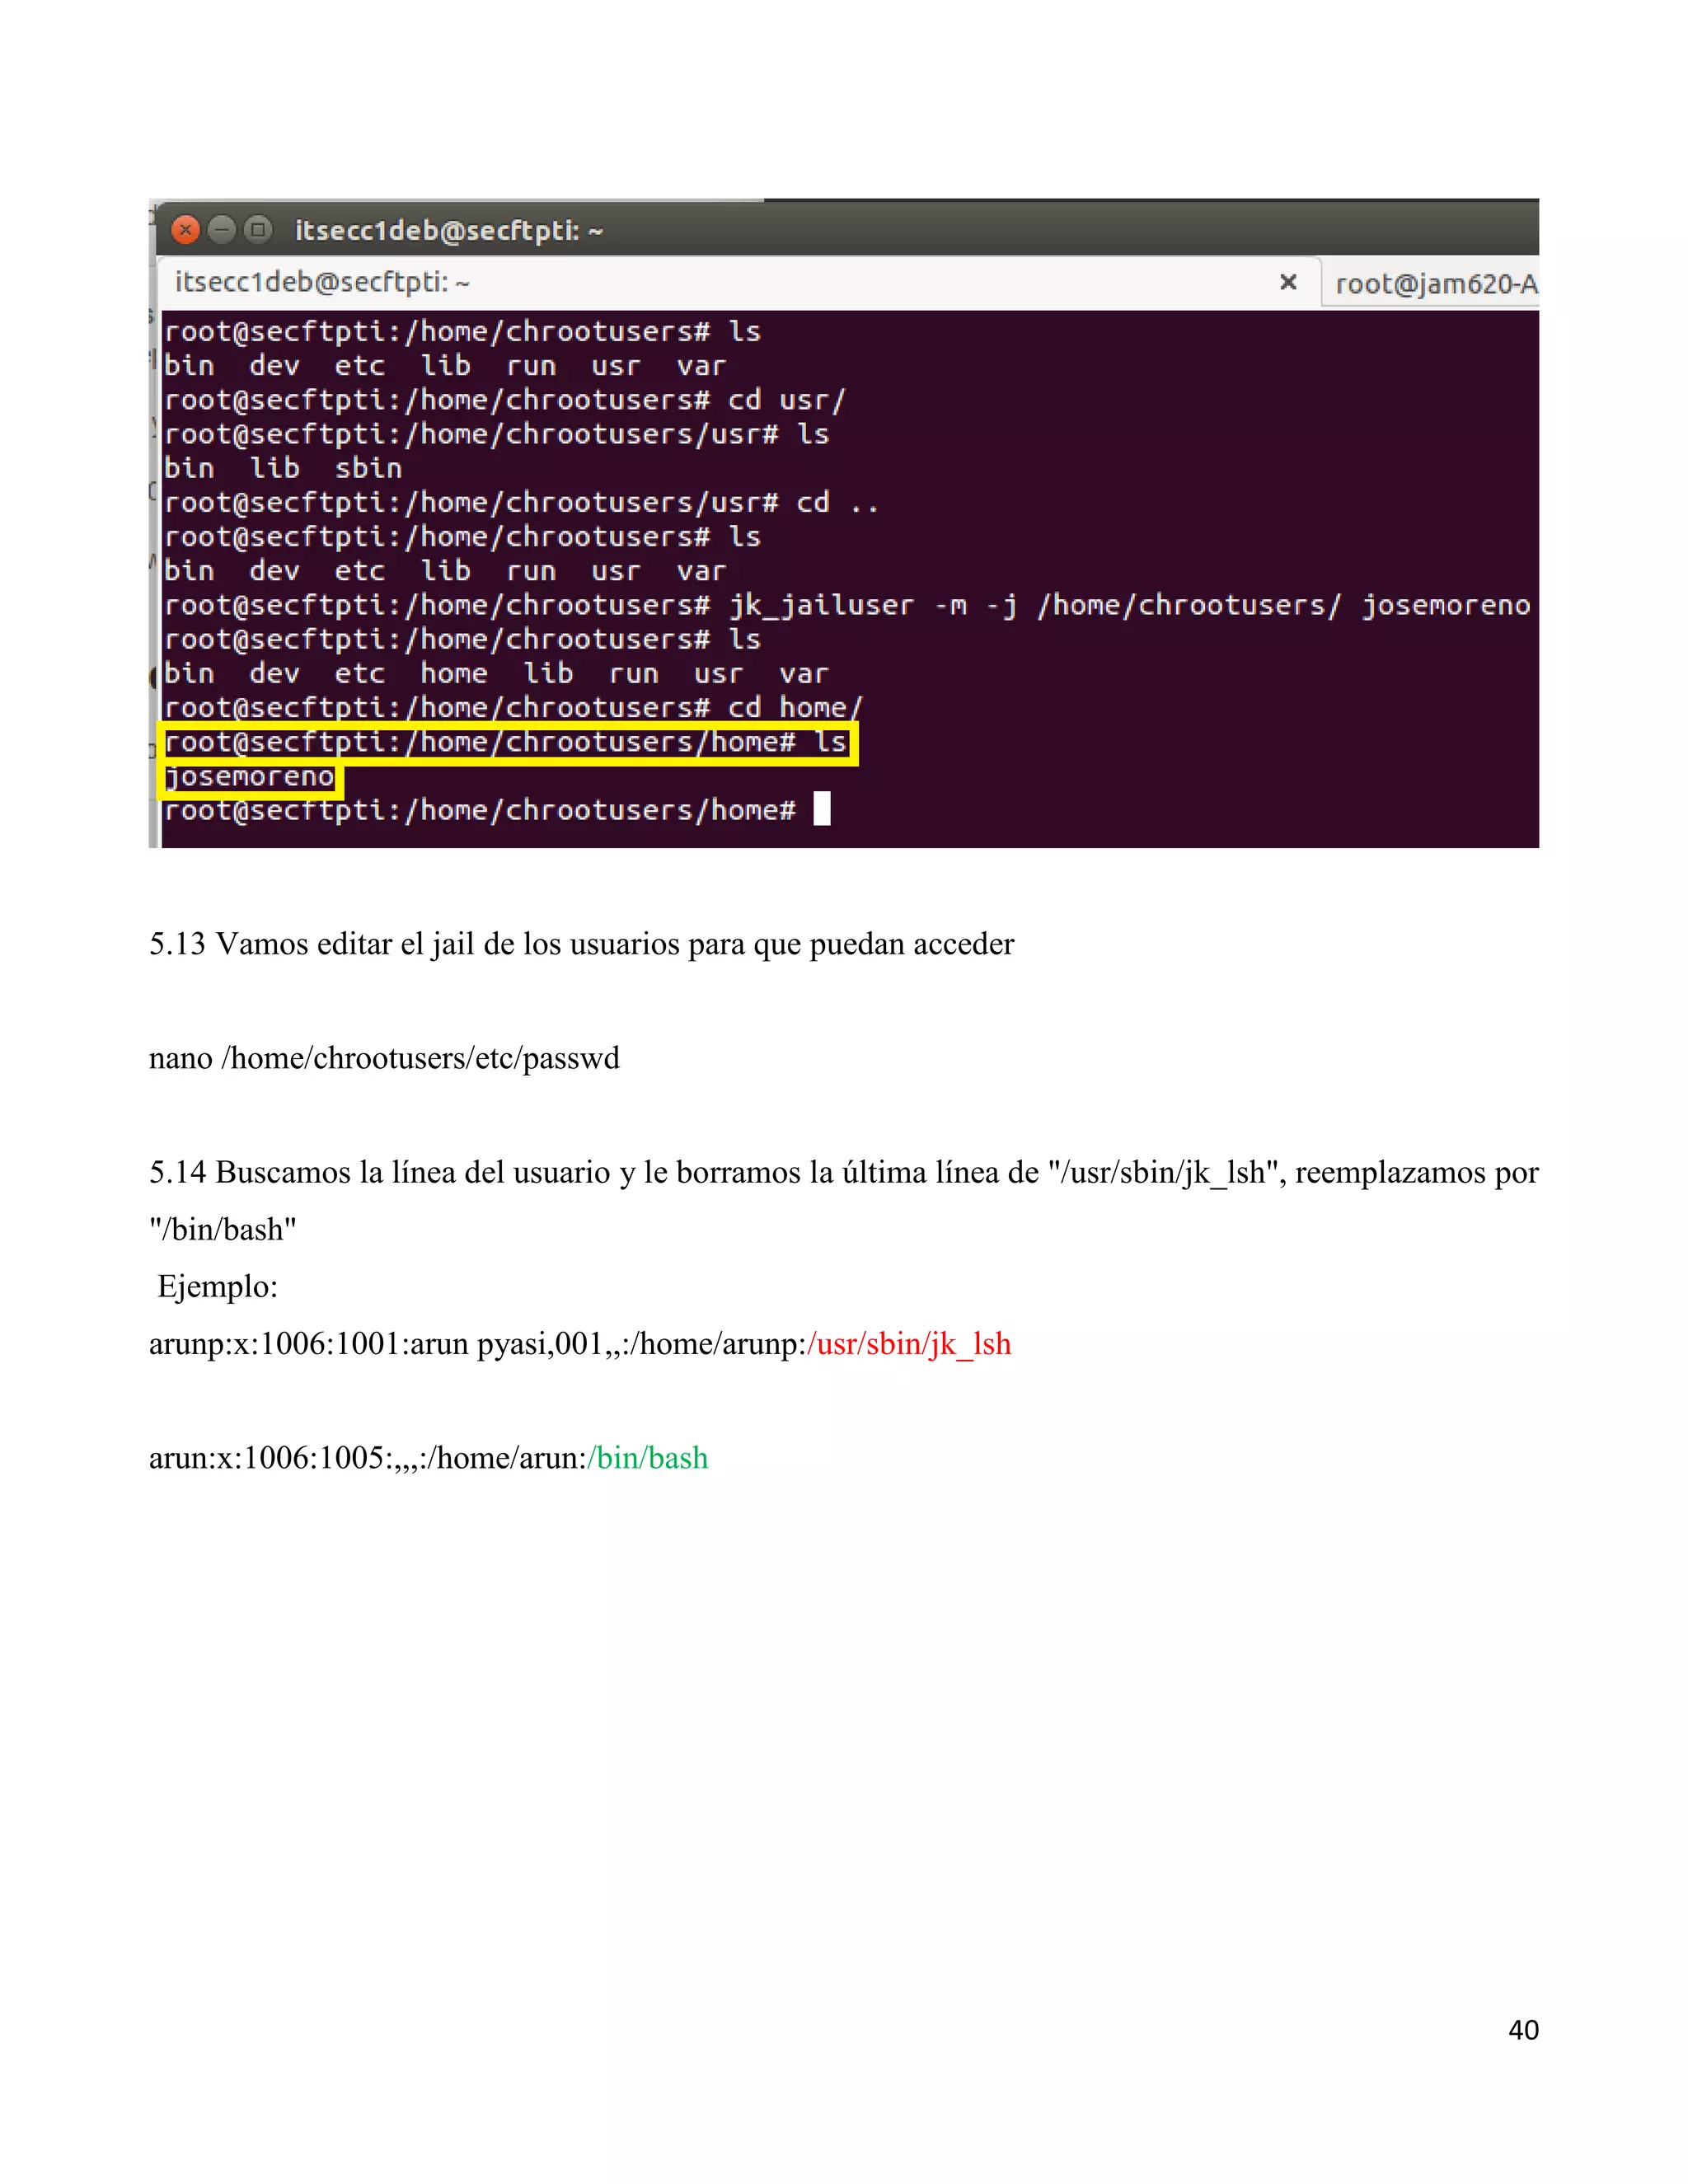The image size is (1688, 2184).
Task: Close the terminal window with red button
Action: [x=185, y=230]
